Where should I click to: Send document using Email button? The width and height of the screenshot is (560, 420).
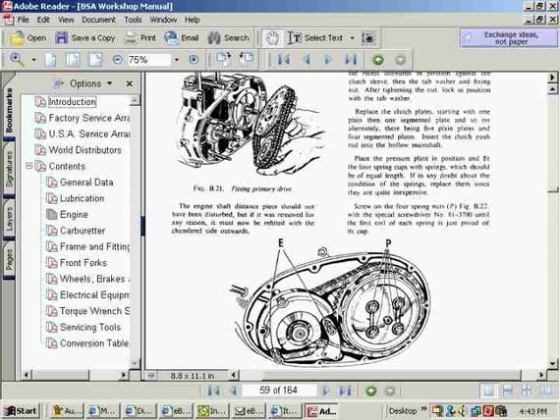tap(182, 38)
